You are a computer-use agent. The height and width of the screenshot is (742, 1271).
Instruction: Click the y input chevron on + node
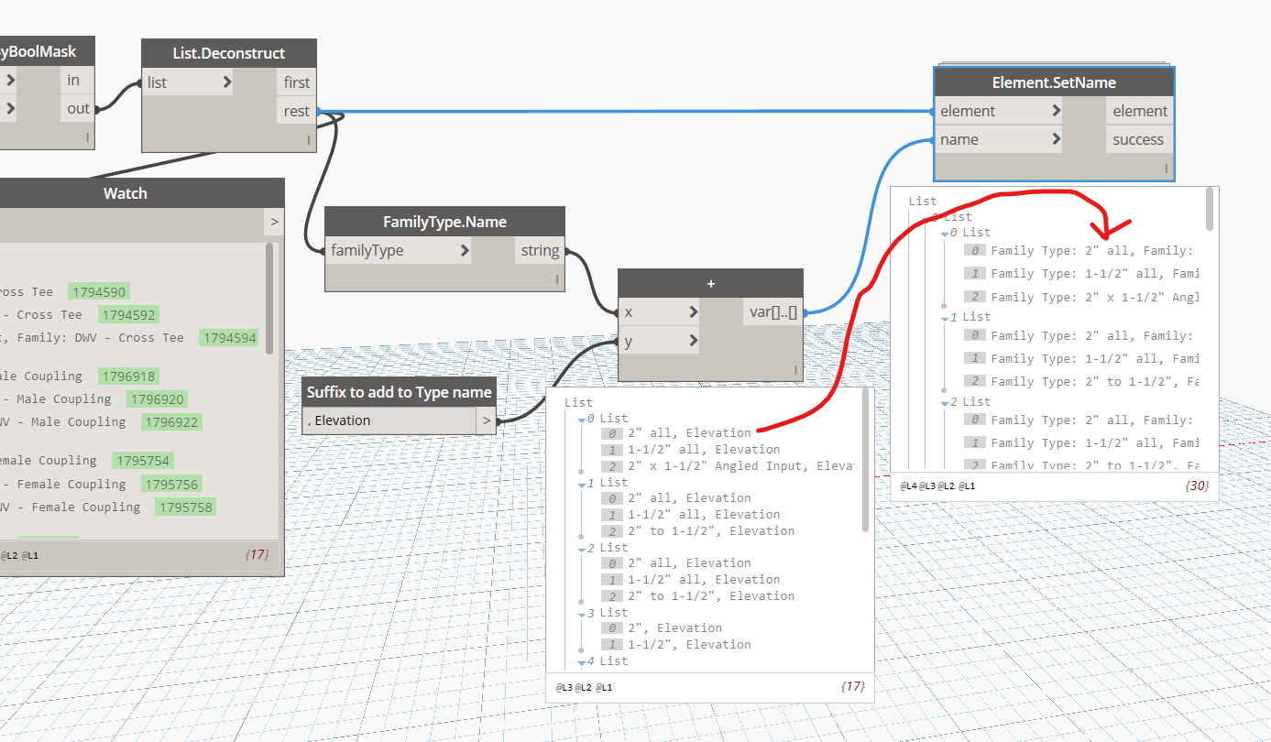tap(693, 342)
